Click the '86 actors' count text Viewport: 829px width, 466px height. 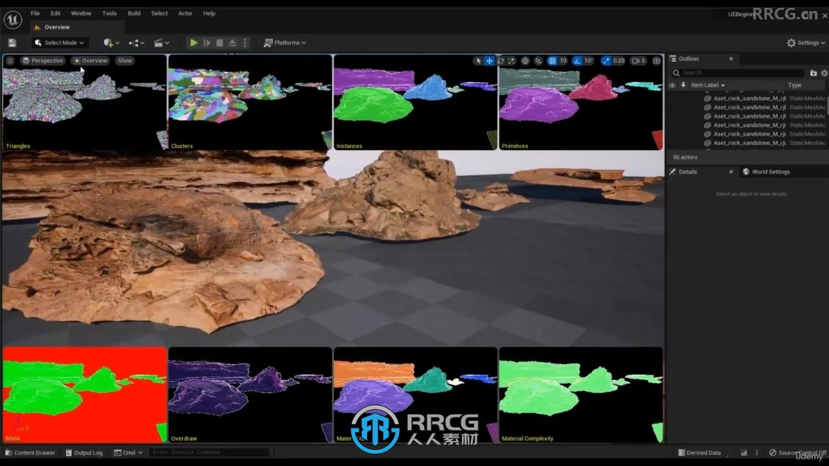coord(685,157)
